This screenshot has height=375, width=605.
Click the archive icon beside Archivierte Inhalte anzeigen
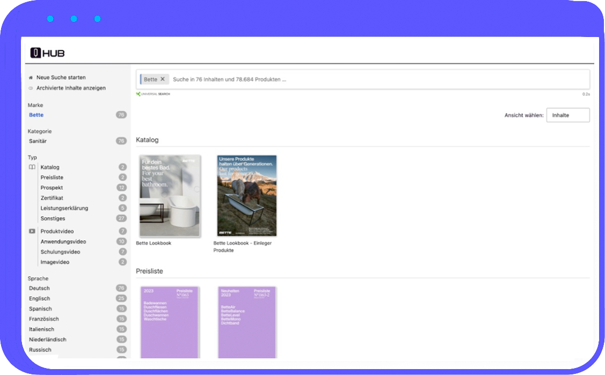31,88
